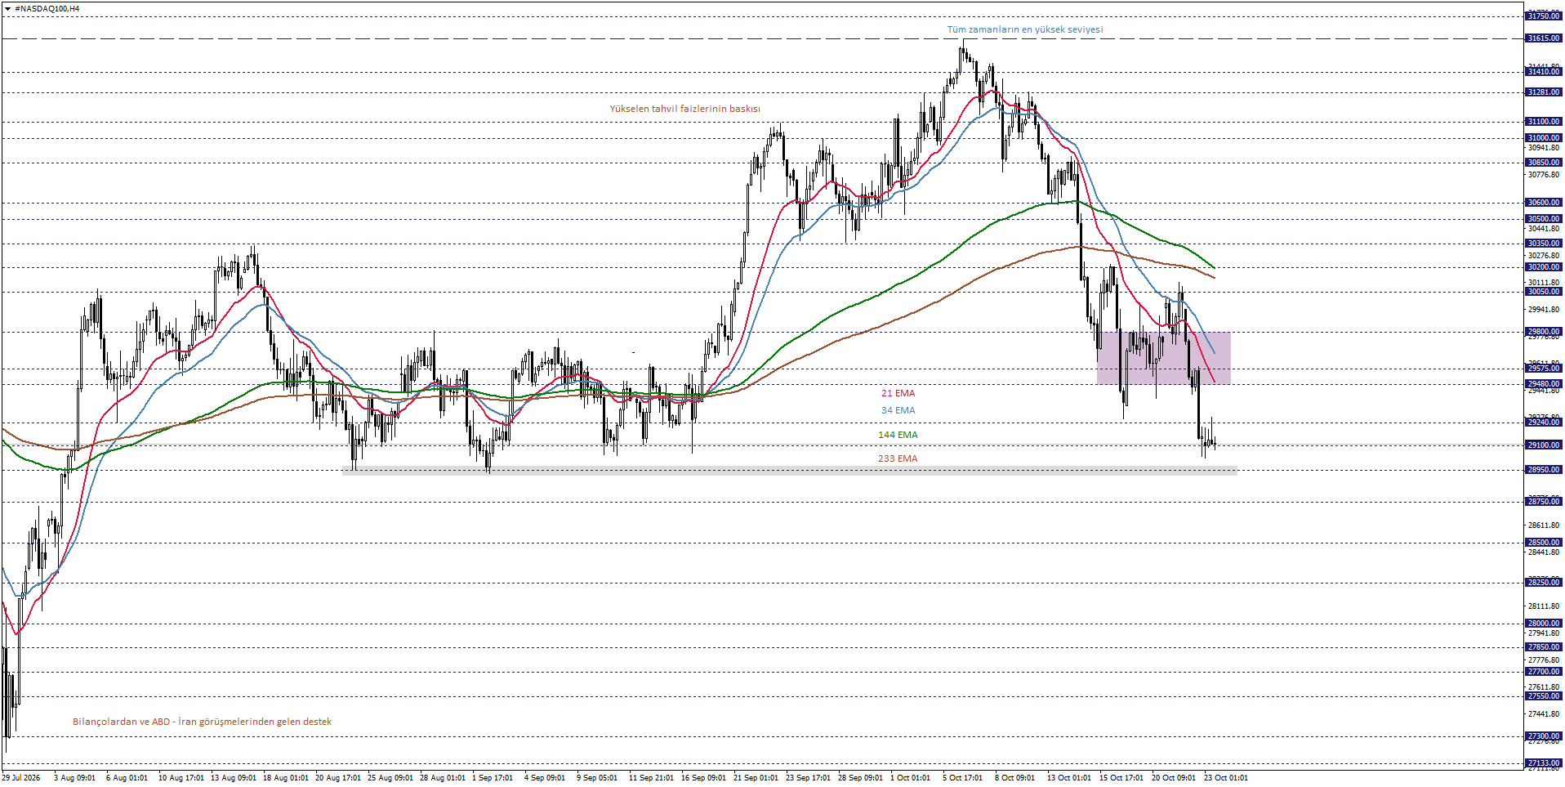The height and width of the screenshot is (787, 1565).
Task: Click the 30850.00 price level tag
Action: (x=1544, y=163)
